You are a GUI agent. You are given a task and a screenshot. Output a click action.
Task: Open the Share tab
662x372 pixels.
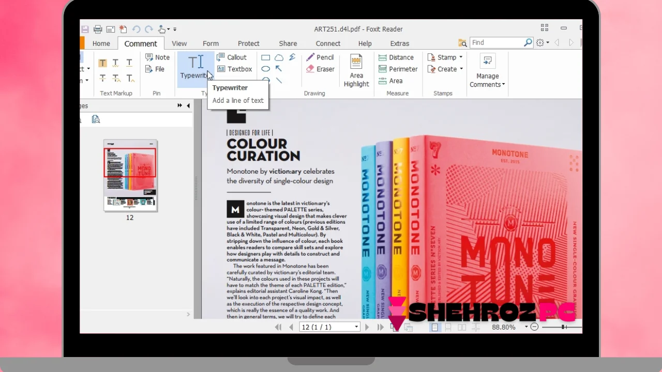coord(288,43)
